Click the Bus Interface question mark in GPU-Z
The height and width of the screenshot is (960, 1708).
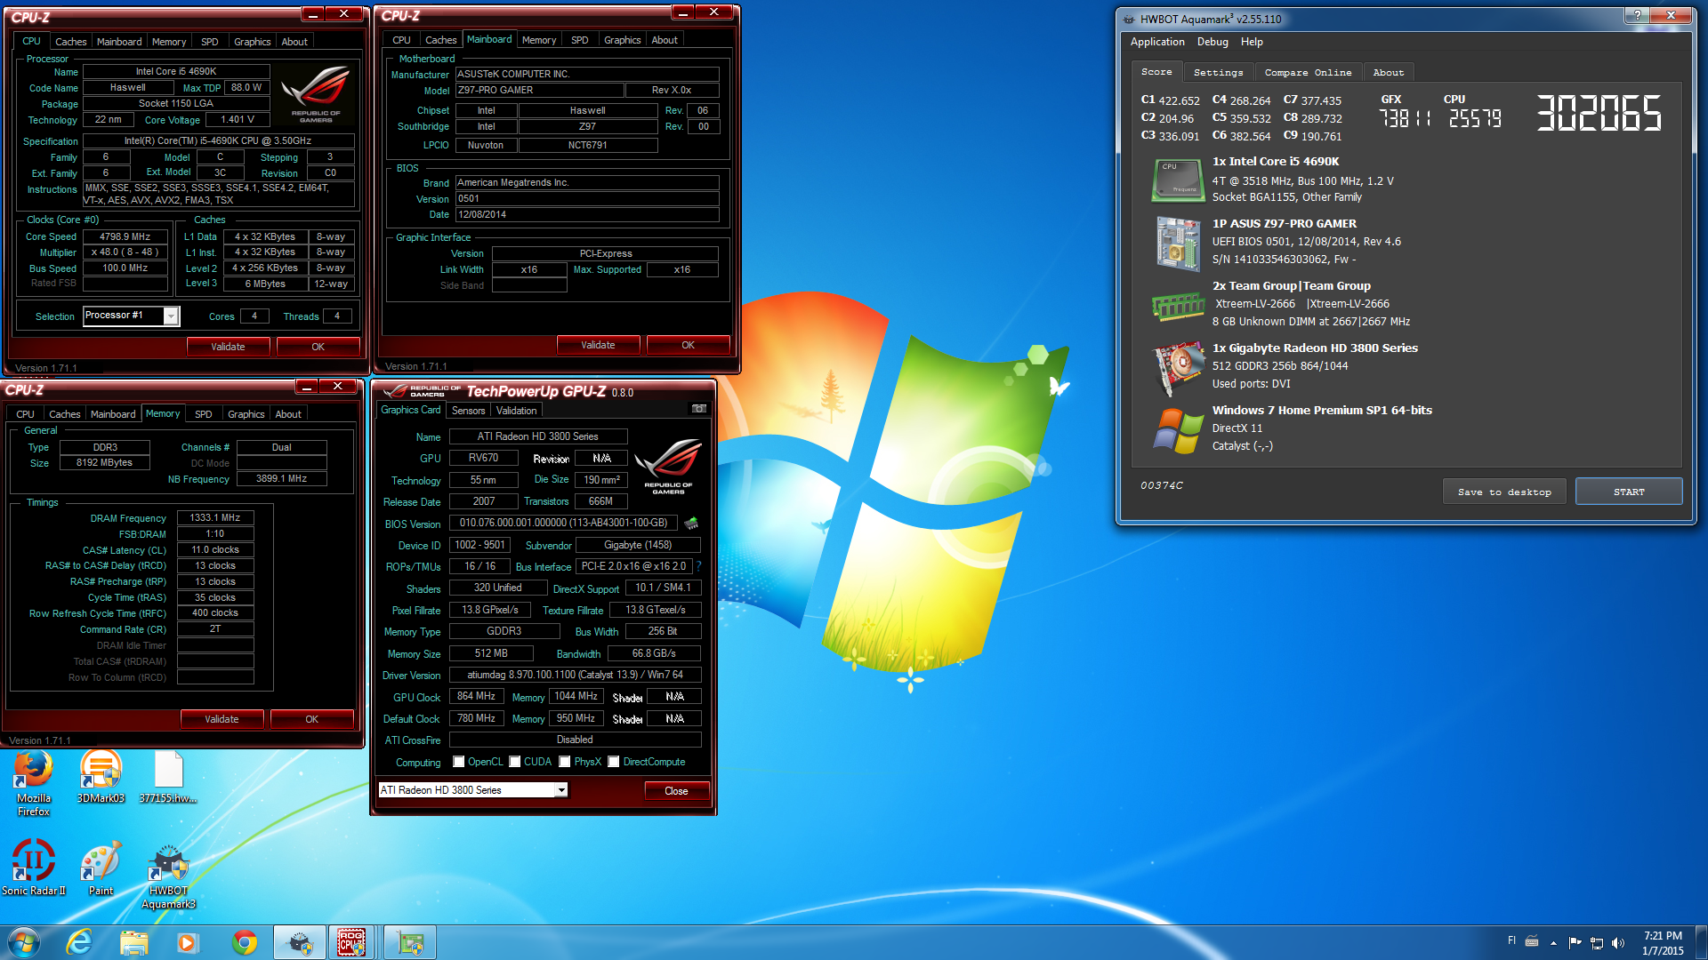click(698, 566)
